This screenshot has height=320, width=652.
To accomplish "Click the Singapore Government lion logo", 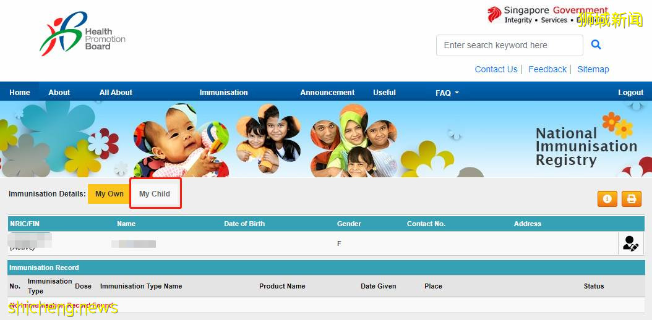I will 494,14.
